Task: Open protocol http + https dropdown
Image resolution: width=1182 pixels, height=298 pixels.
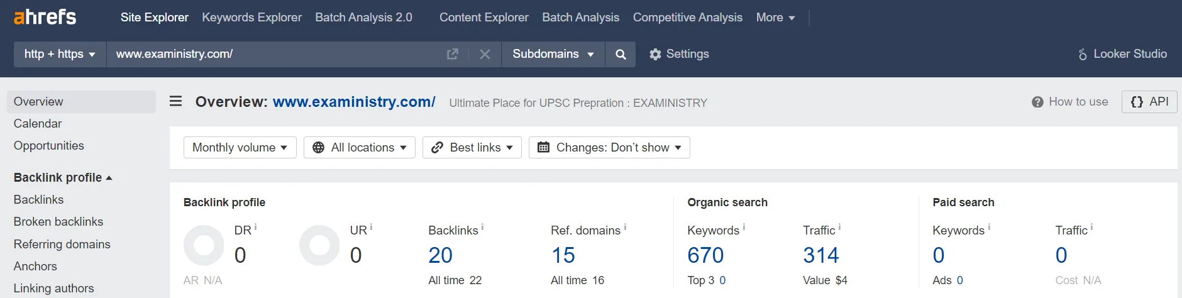Action: 60,54
